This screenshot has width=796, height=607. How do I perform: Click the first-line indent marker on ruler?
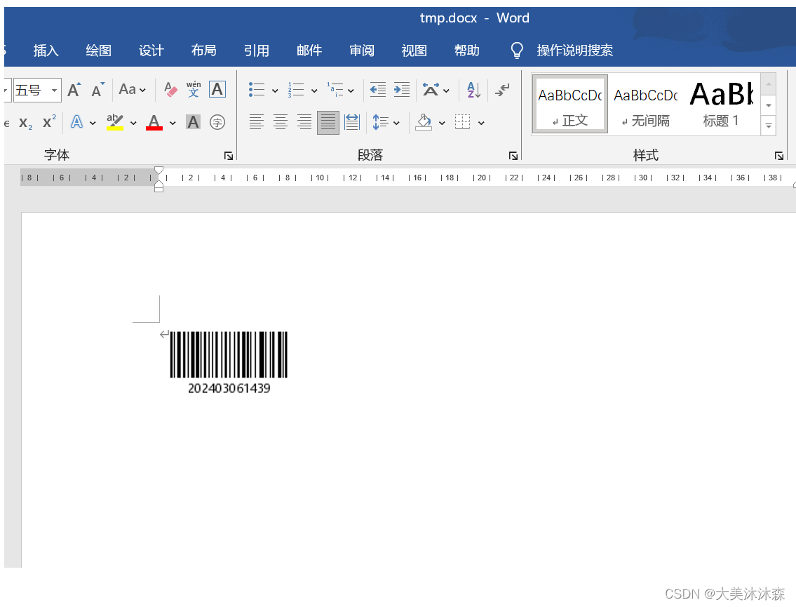tap(159, 170)
